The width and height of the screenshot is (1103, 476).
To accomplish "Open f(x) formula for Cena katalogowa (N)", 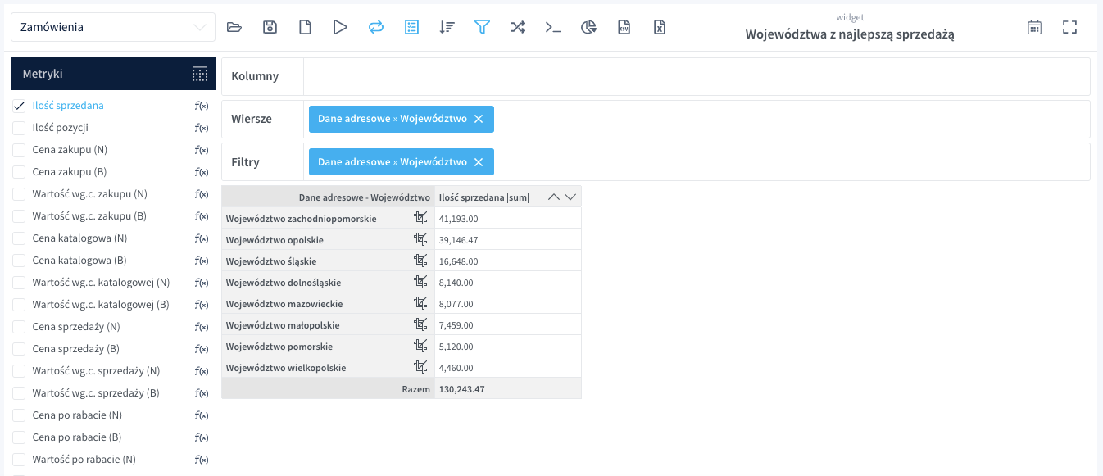I will (201, 238).
